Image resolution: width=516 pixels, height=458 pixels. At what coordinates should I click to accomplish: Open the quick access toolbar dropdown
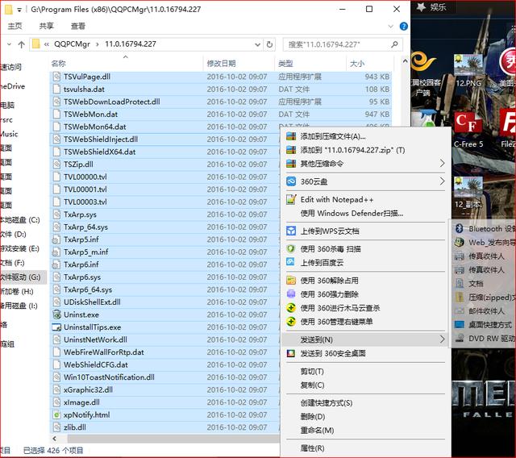[19, 10]
